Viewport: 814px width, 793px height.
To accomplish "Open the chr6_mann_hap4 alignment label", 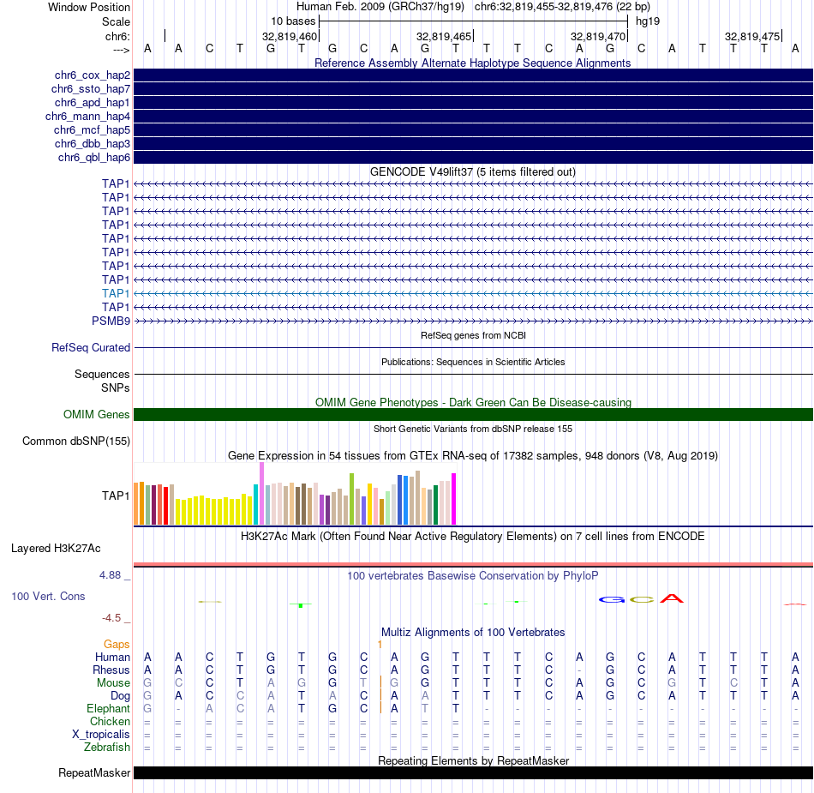I will (87, 117).
